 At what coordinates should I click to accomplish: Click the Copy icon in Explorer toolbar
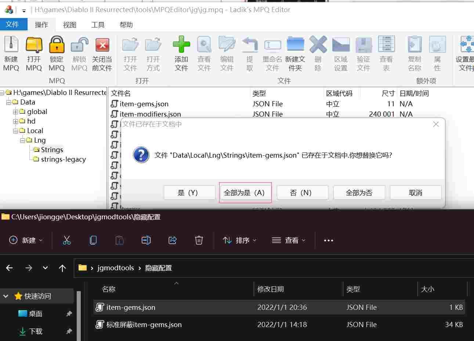point(93,240)
